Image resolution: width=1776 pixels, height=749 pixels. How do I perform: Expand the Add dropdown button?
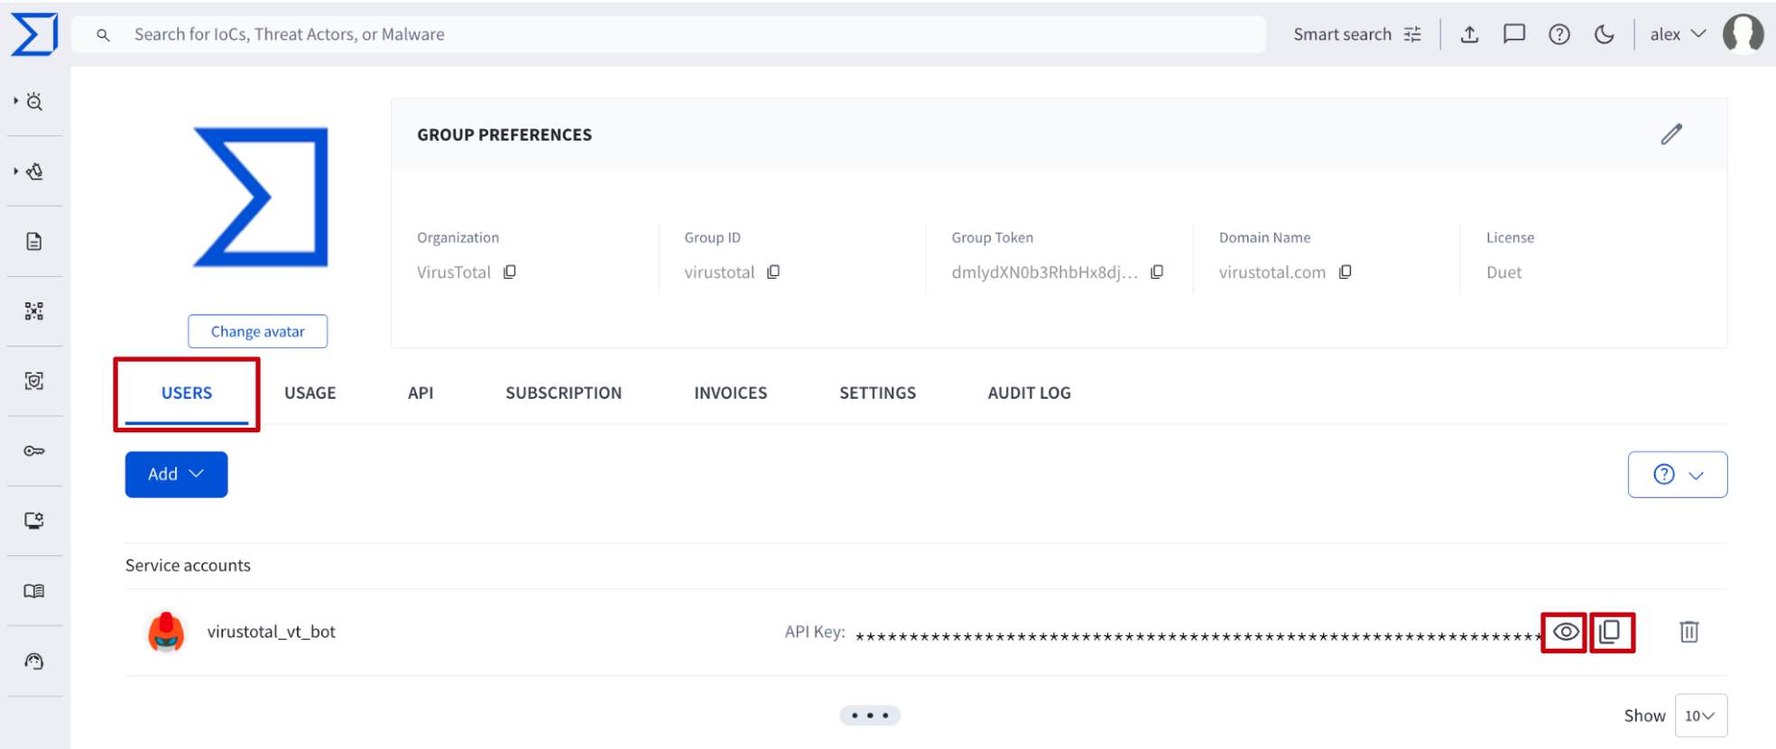point(176,475)
